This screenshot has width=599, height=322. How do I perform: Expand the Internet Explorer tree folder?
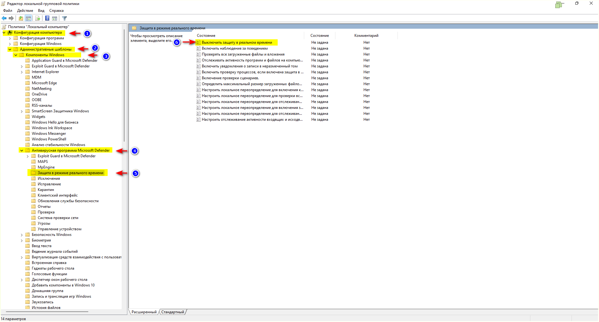click(22, 72)
